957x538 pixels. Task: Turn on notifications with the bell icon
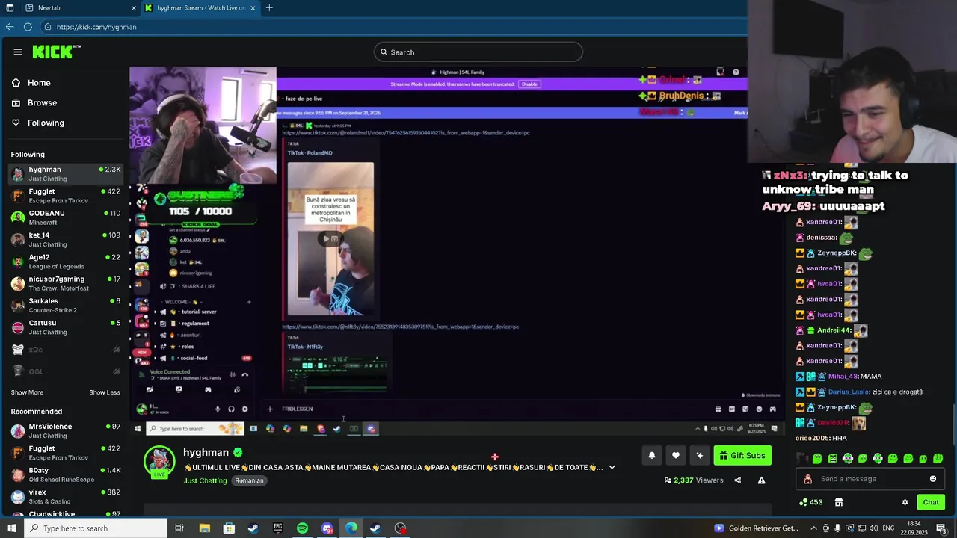pos(652,456)
